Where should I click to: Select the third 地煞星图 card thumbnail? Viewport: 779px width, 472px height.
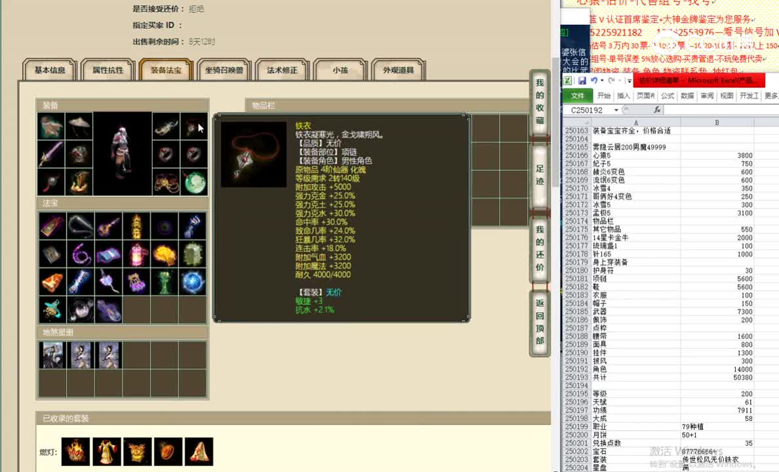click(109, 355)
